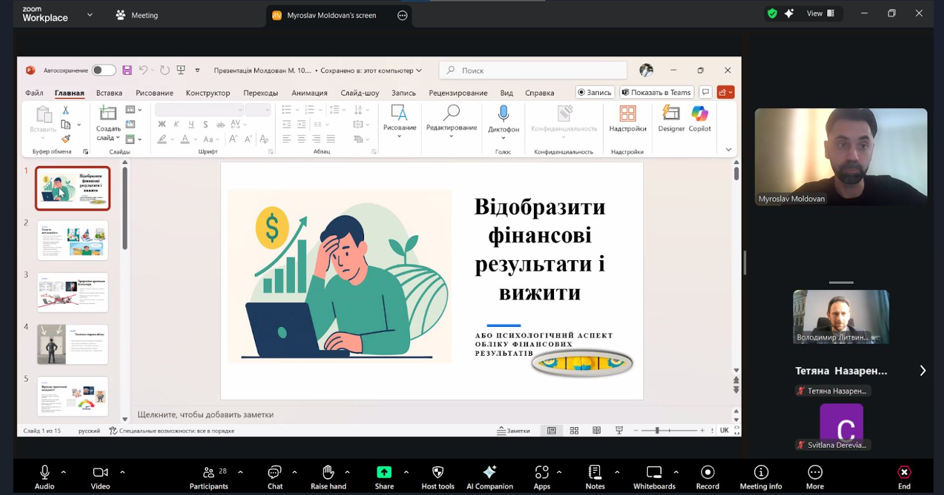Open the Zoom Chat panel
This screenshot has height=495, width=944.
point(274,472)
